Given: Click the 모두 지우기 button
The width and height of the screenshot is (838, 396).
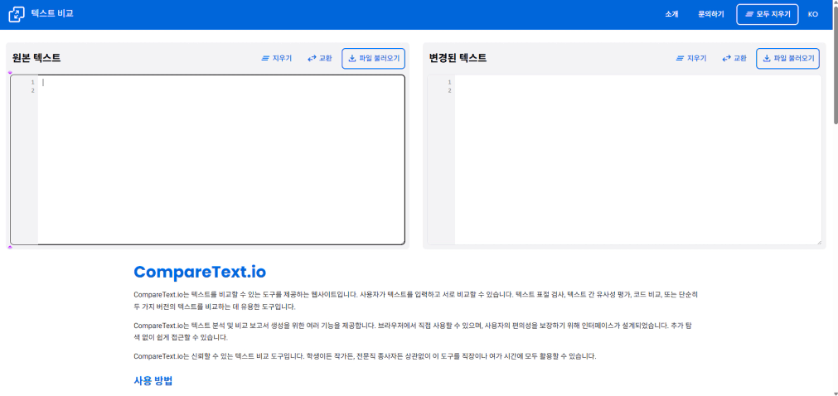Looking at the screenshot, I should [768, 14].
